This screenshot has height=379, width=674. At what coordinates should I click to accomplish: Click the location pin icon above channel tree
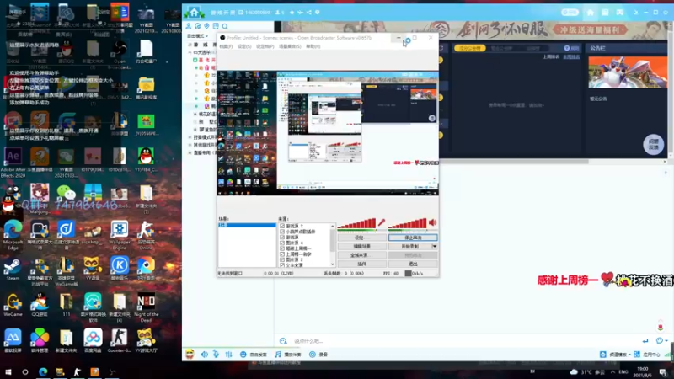point(206,26)
